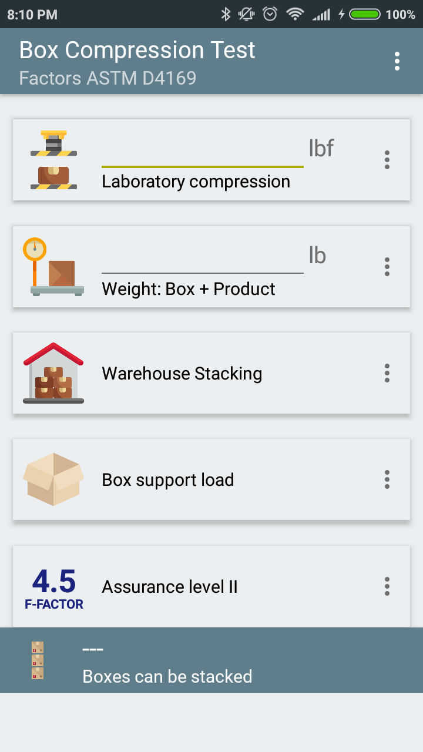
Task: Open Assurance level II options menu
Action: coord(387,586)
